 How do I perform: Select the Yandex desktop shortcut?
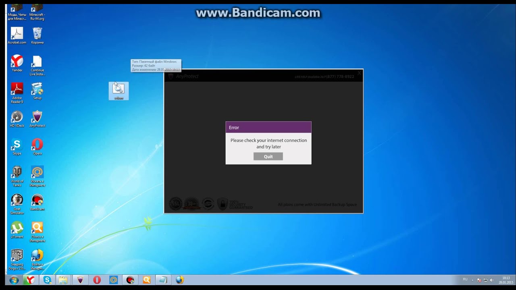(x=17, y=63)
